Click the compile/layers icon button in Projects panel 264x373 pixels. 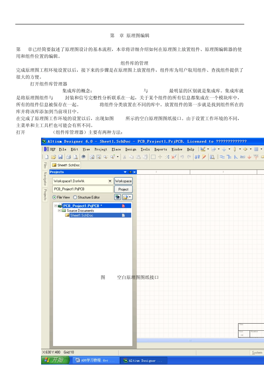pos(118,197)
